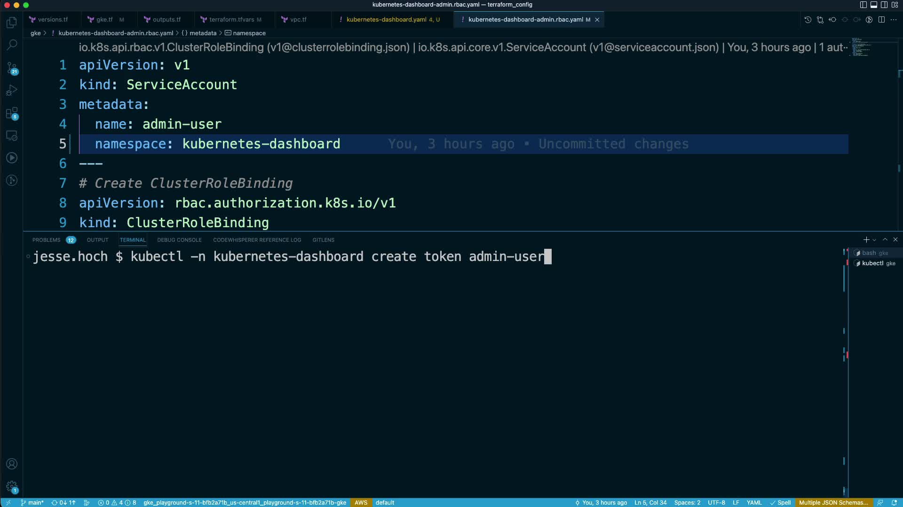Open the new terminal launch profile dropdown
Viewport: 903px width, 507px height.
pyautogui.click(x=874, y=240)
